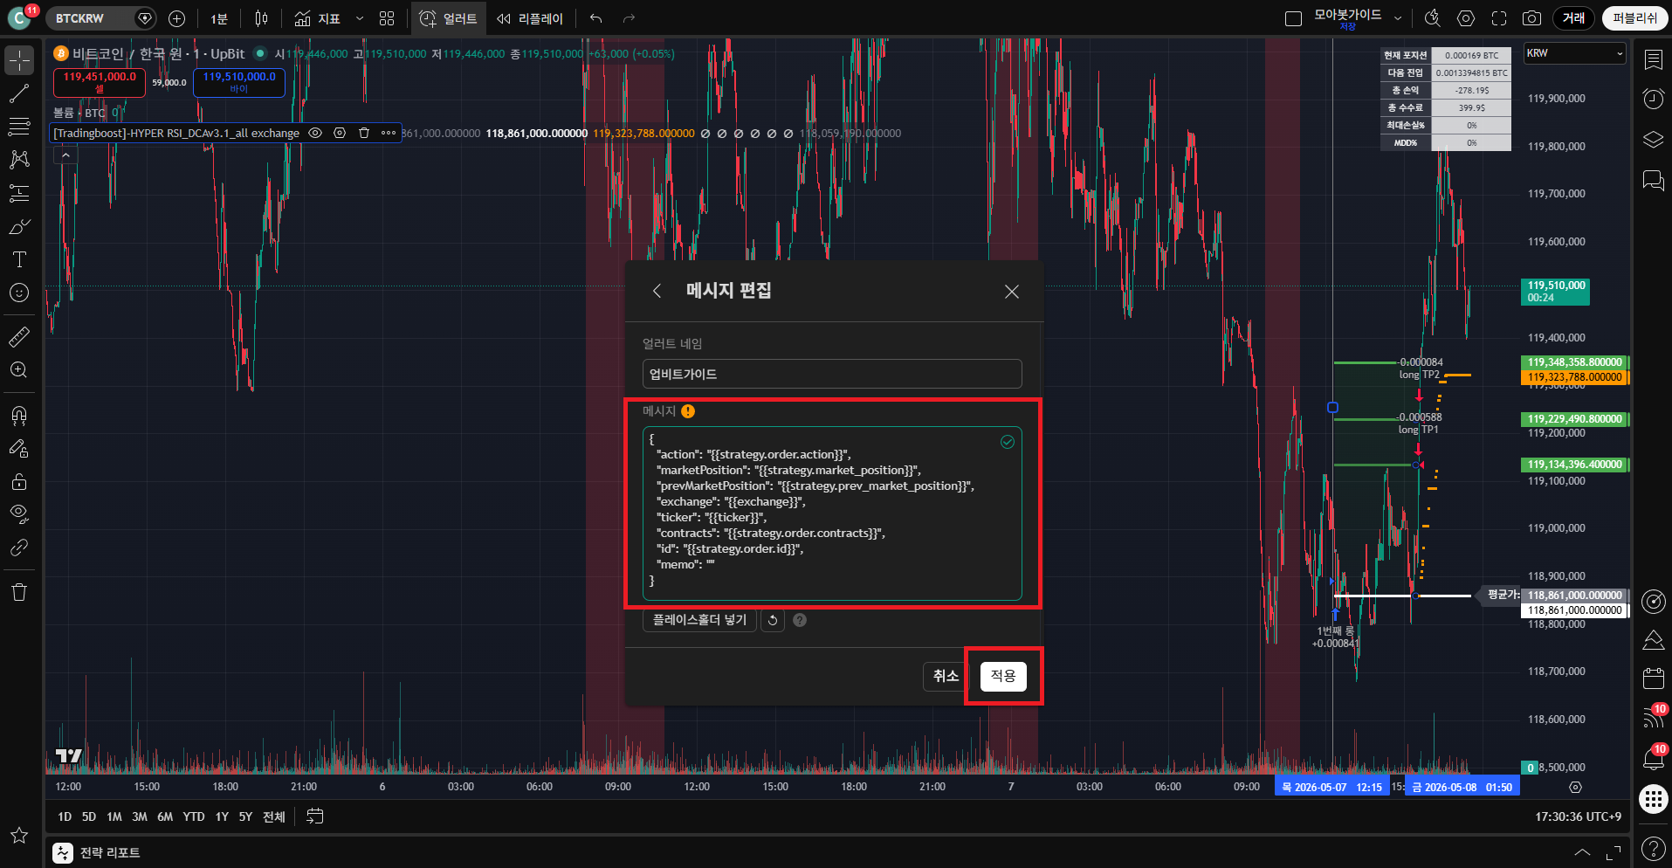Viewport: 1672px width, 868px height.
Task: Toggle strategy visibility eye icon
Action: point(315,133)
